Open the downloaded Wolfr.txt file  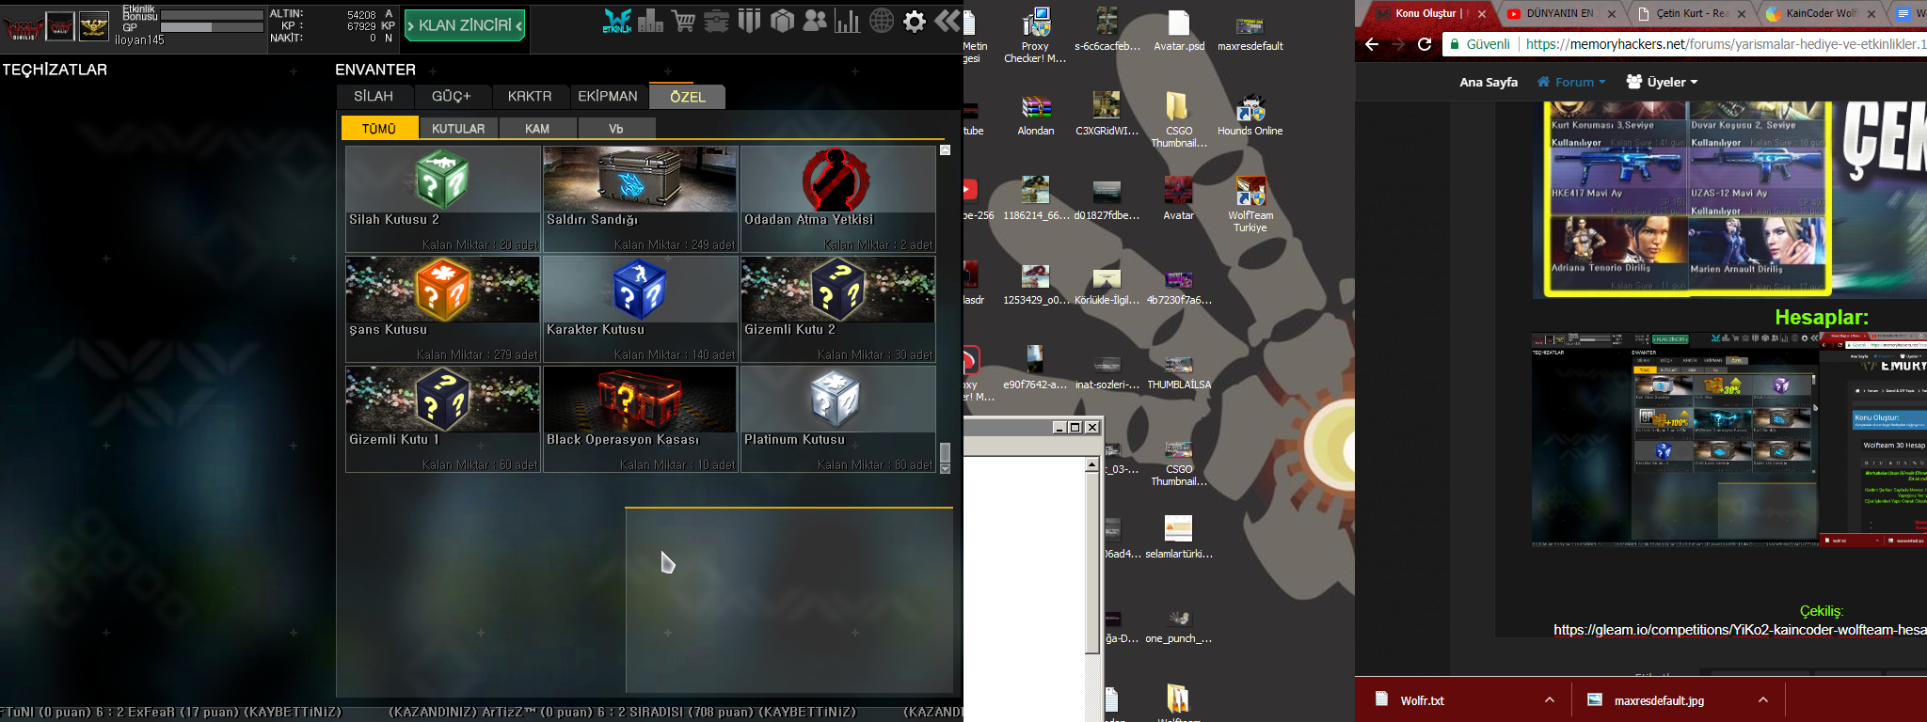pyautogui.click(x=1422, y=700)
